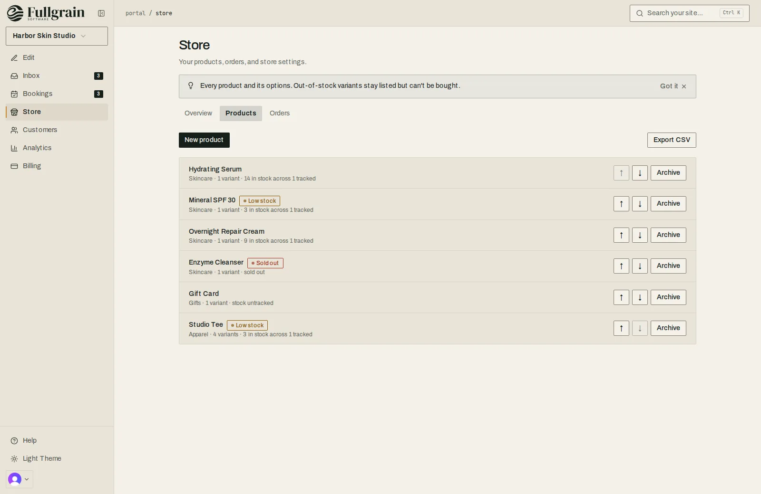Open Harbor Skin Studio site dropdown
Viewport: 761px width, 494px height.
click(57, 36)
